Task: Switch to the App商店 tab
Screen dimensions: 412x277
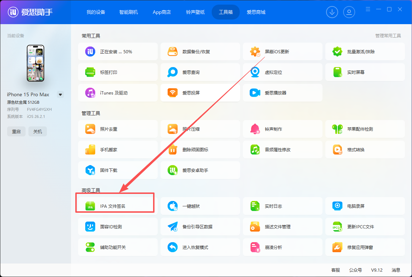Action: 162,12
